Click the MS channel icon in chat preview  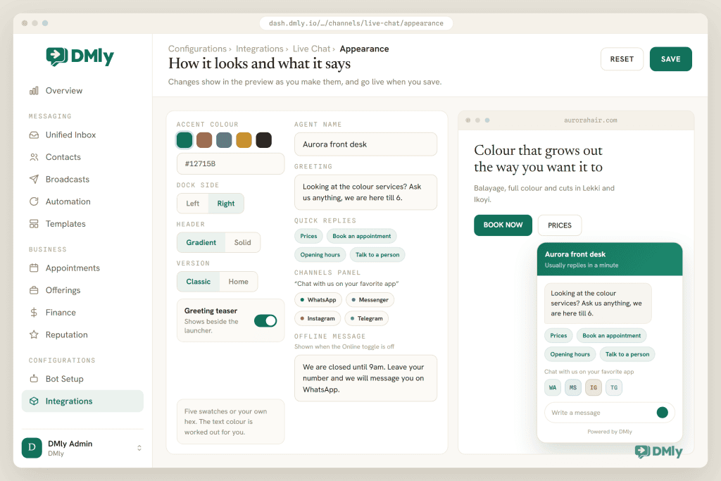pos(573,387)
